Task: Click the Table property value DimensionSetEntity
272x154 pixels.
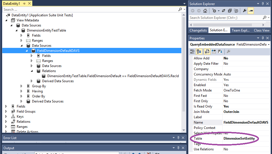Action: coord(239,139)
